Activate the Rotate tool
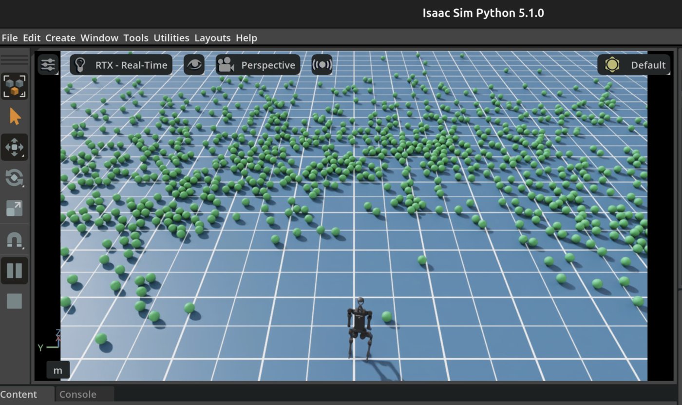 [x=15, y=178]
